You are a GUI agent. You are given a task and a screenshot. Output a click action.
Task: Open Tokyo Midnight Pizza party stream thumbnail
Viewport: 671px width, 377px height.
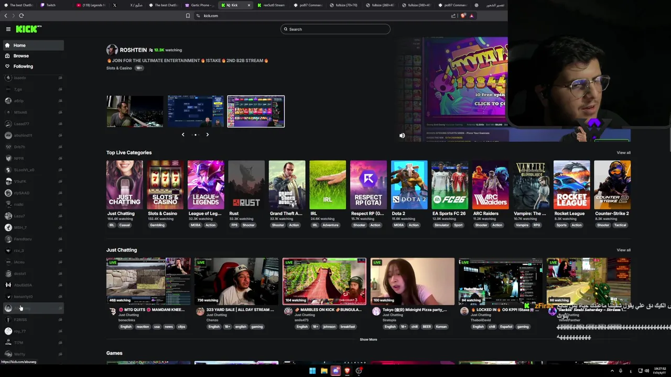(x=413, y=281)
